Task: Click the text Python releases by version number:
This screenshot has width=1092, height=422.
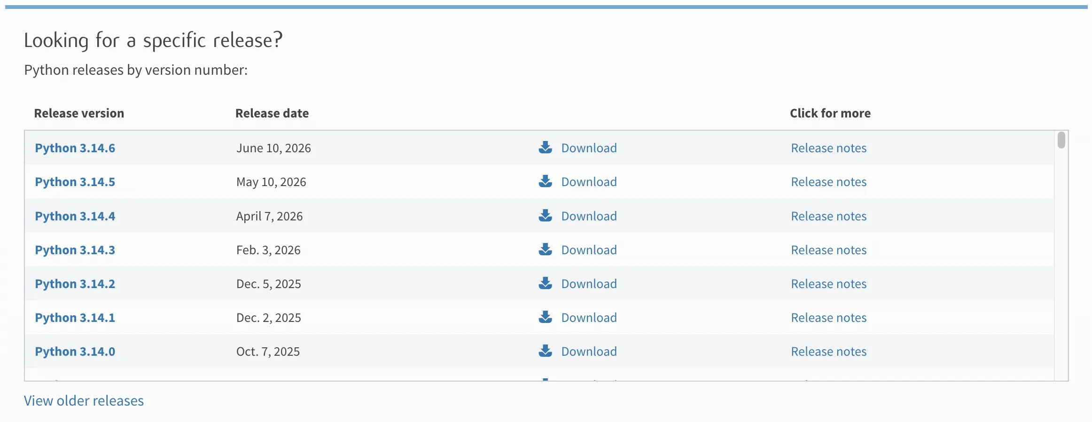Action: coord(136,70)
